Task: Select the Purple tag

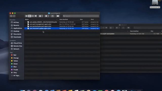Action: click(16, 70)
